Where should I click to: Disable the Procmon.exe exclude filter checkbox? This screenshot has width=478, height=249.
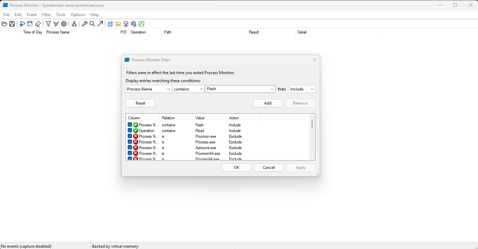(x=130, y=136)
